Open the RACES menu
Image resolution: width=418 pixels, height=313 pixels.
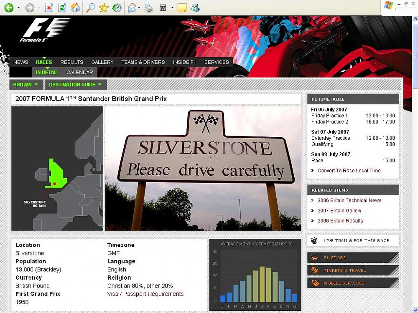coord(44,62)
